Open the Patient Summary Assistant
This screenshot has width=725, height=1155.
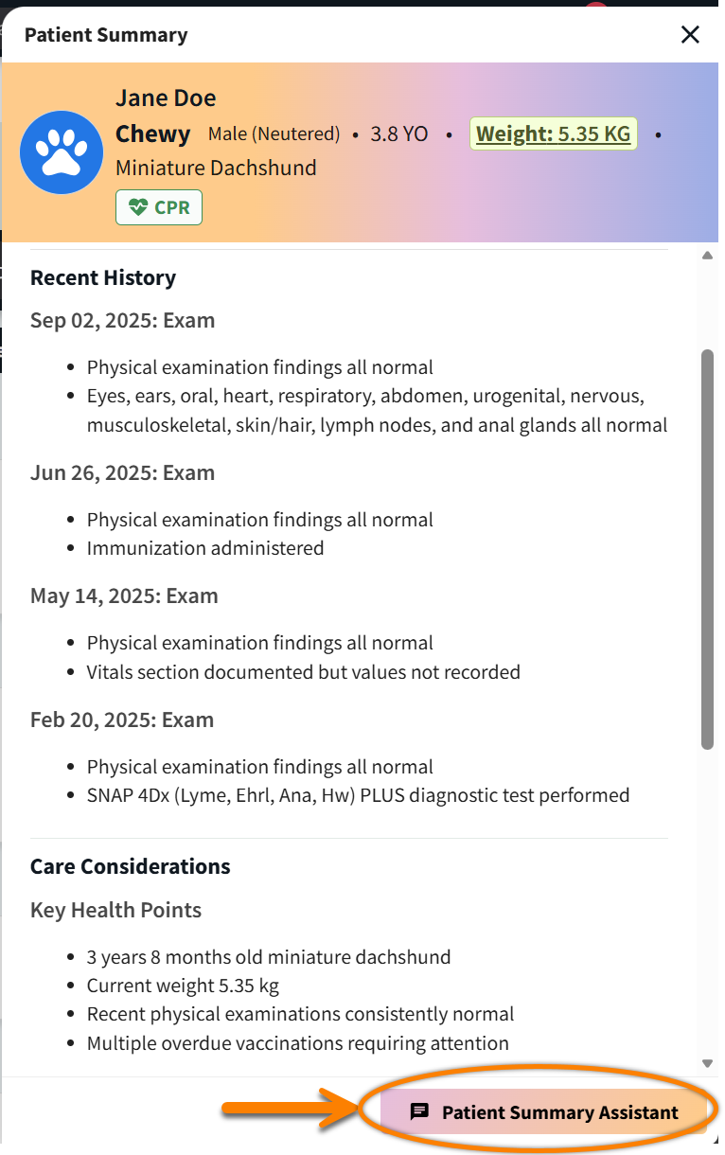click(557, 1112)
